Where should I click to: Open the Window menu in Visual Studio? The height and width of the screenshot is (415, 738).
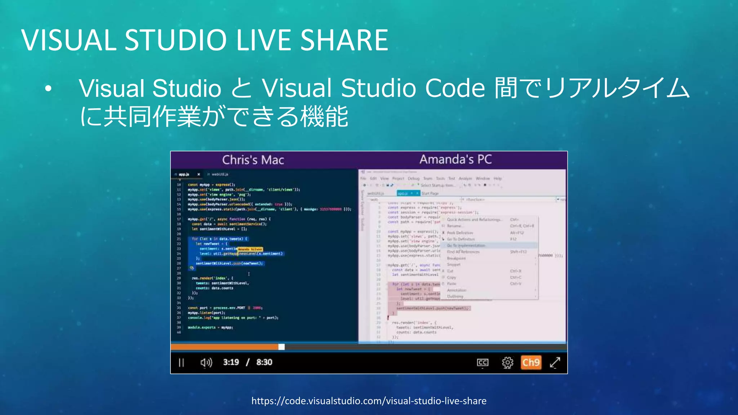click(483, 178)
